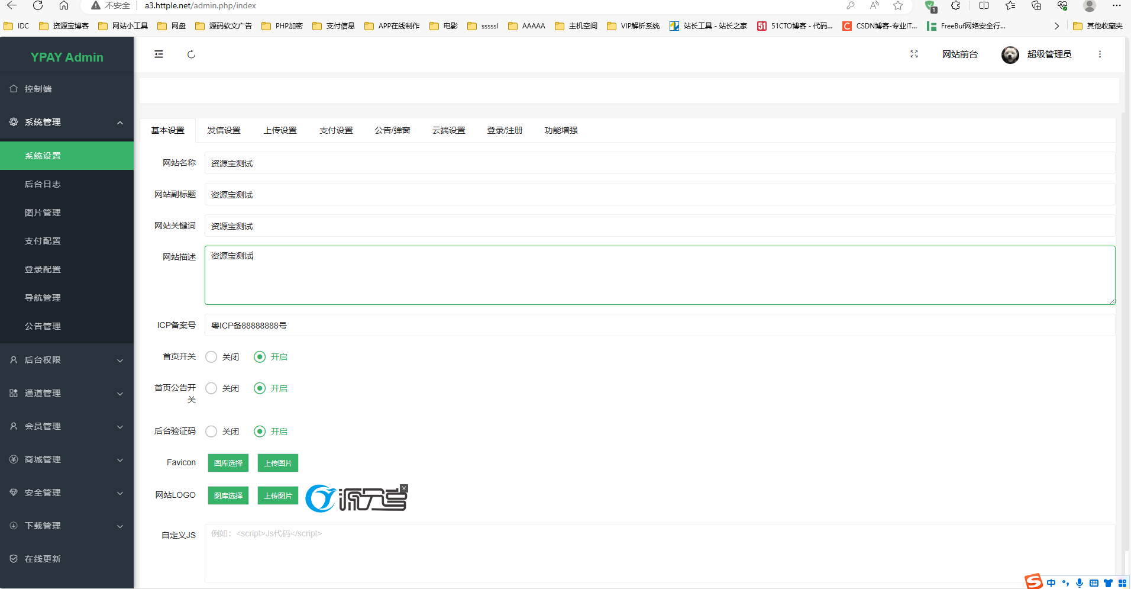This screenshot has width=1131, height=589.
Task: Click the IME microphone icon
Action: point(1080,583)
